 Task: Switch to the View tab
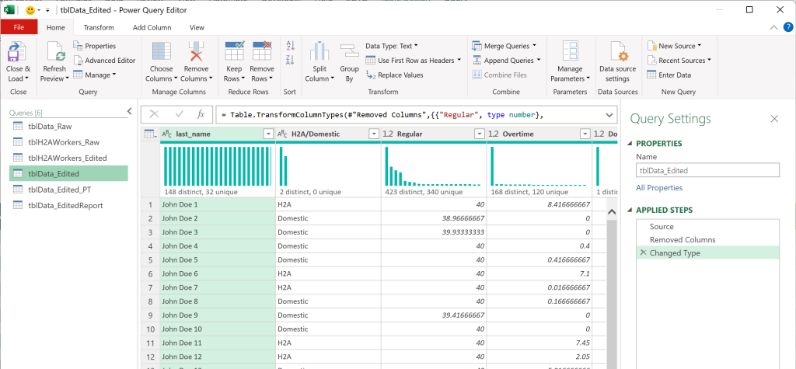click(x=197, y=27)
